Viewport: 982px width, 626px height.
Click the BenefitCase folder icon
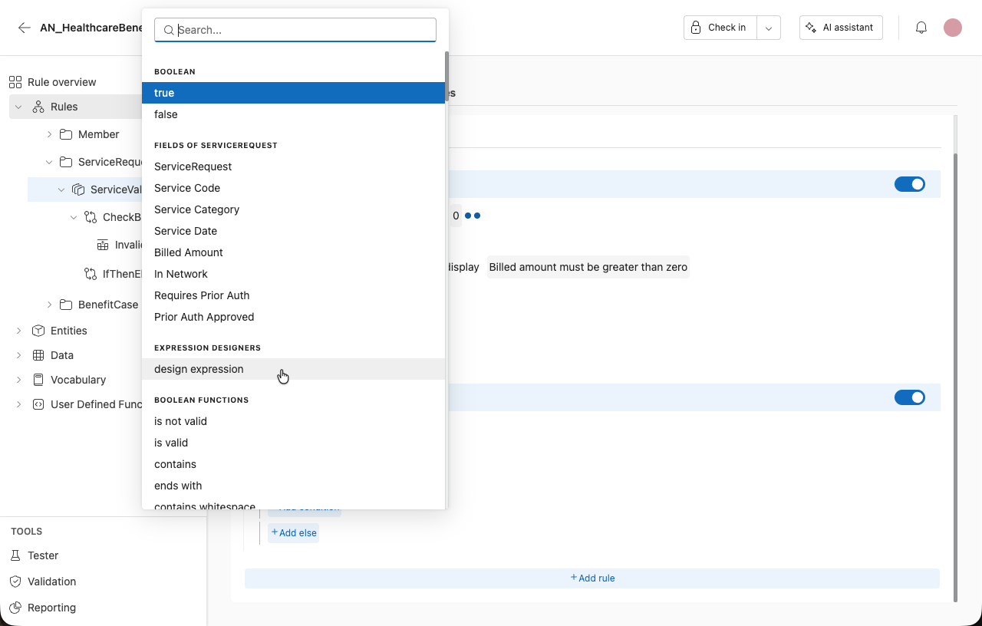tap(66, 305)
